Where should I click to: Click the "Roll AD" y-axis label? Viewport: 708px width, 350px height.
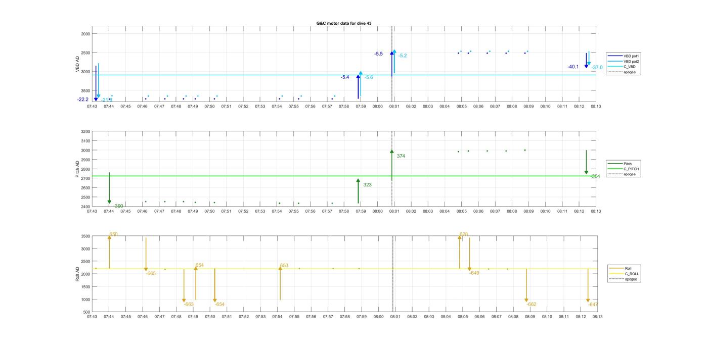pos(77,274)
